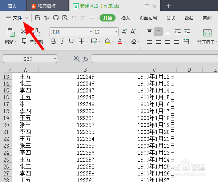Open font name dropdown 宋体
The width and height of the screenshot is (218, 182).
(x=91, y=32)
